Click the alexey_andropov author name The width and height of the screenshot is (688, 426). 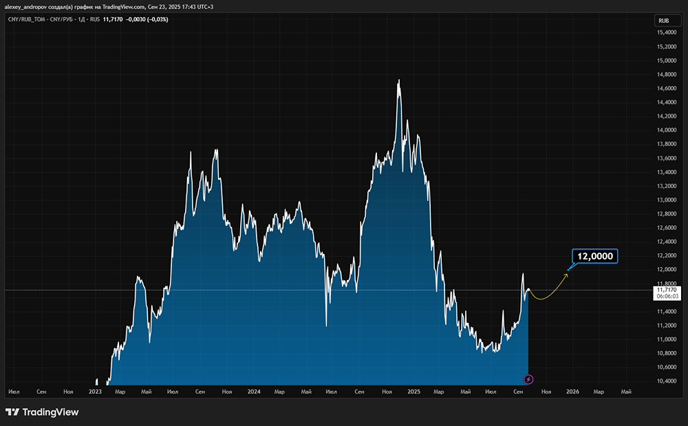[26, 6]
